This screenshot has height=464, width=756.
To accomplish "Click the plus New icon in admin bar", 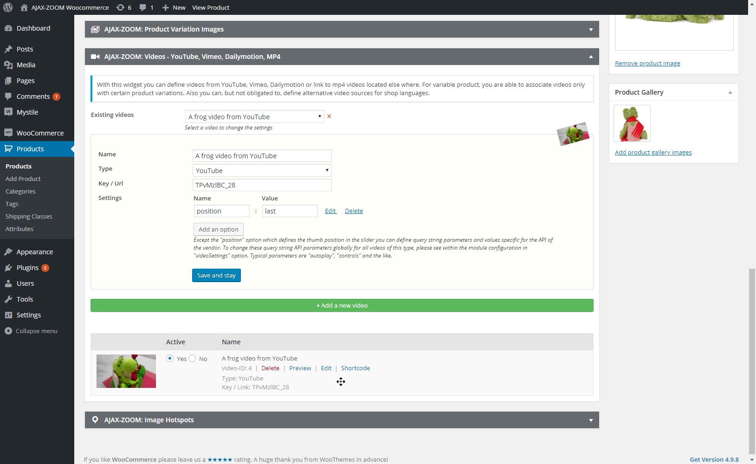I will 165,7.
